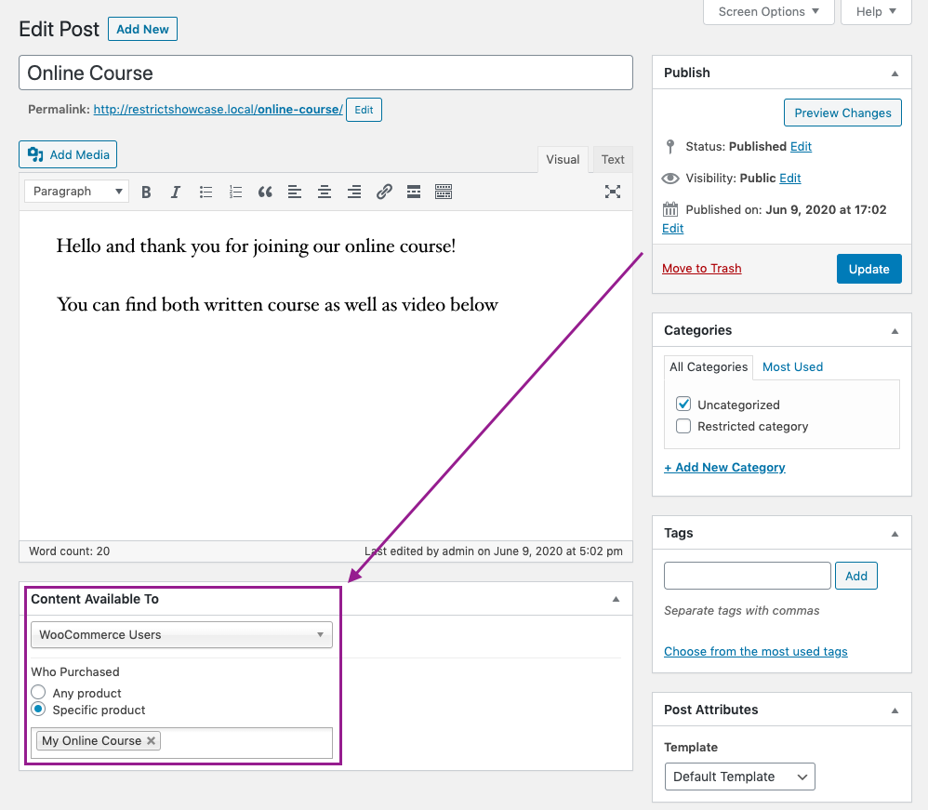928x810 pixels.
Task: Click into the Tags input field
Action: tap(748, 577)
